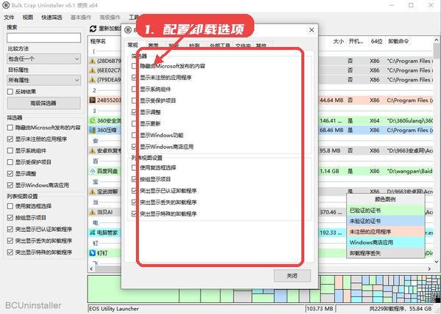
Task: Click the green 已验证的证书 legend swatch
Action: [x=385, y=211]
